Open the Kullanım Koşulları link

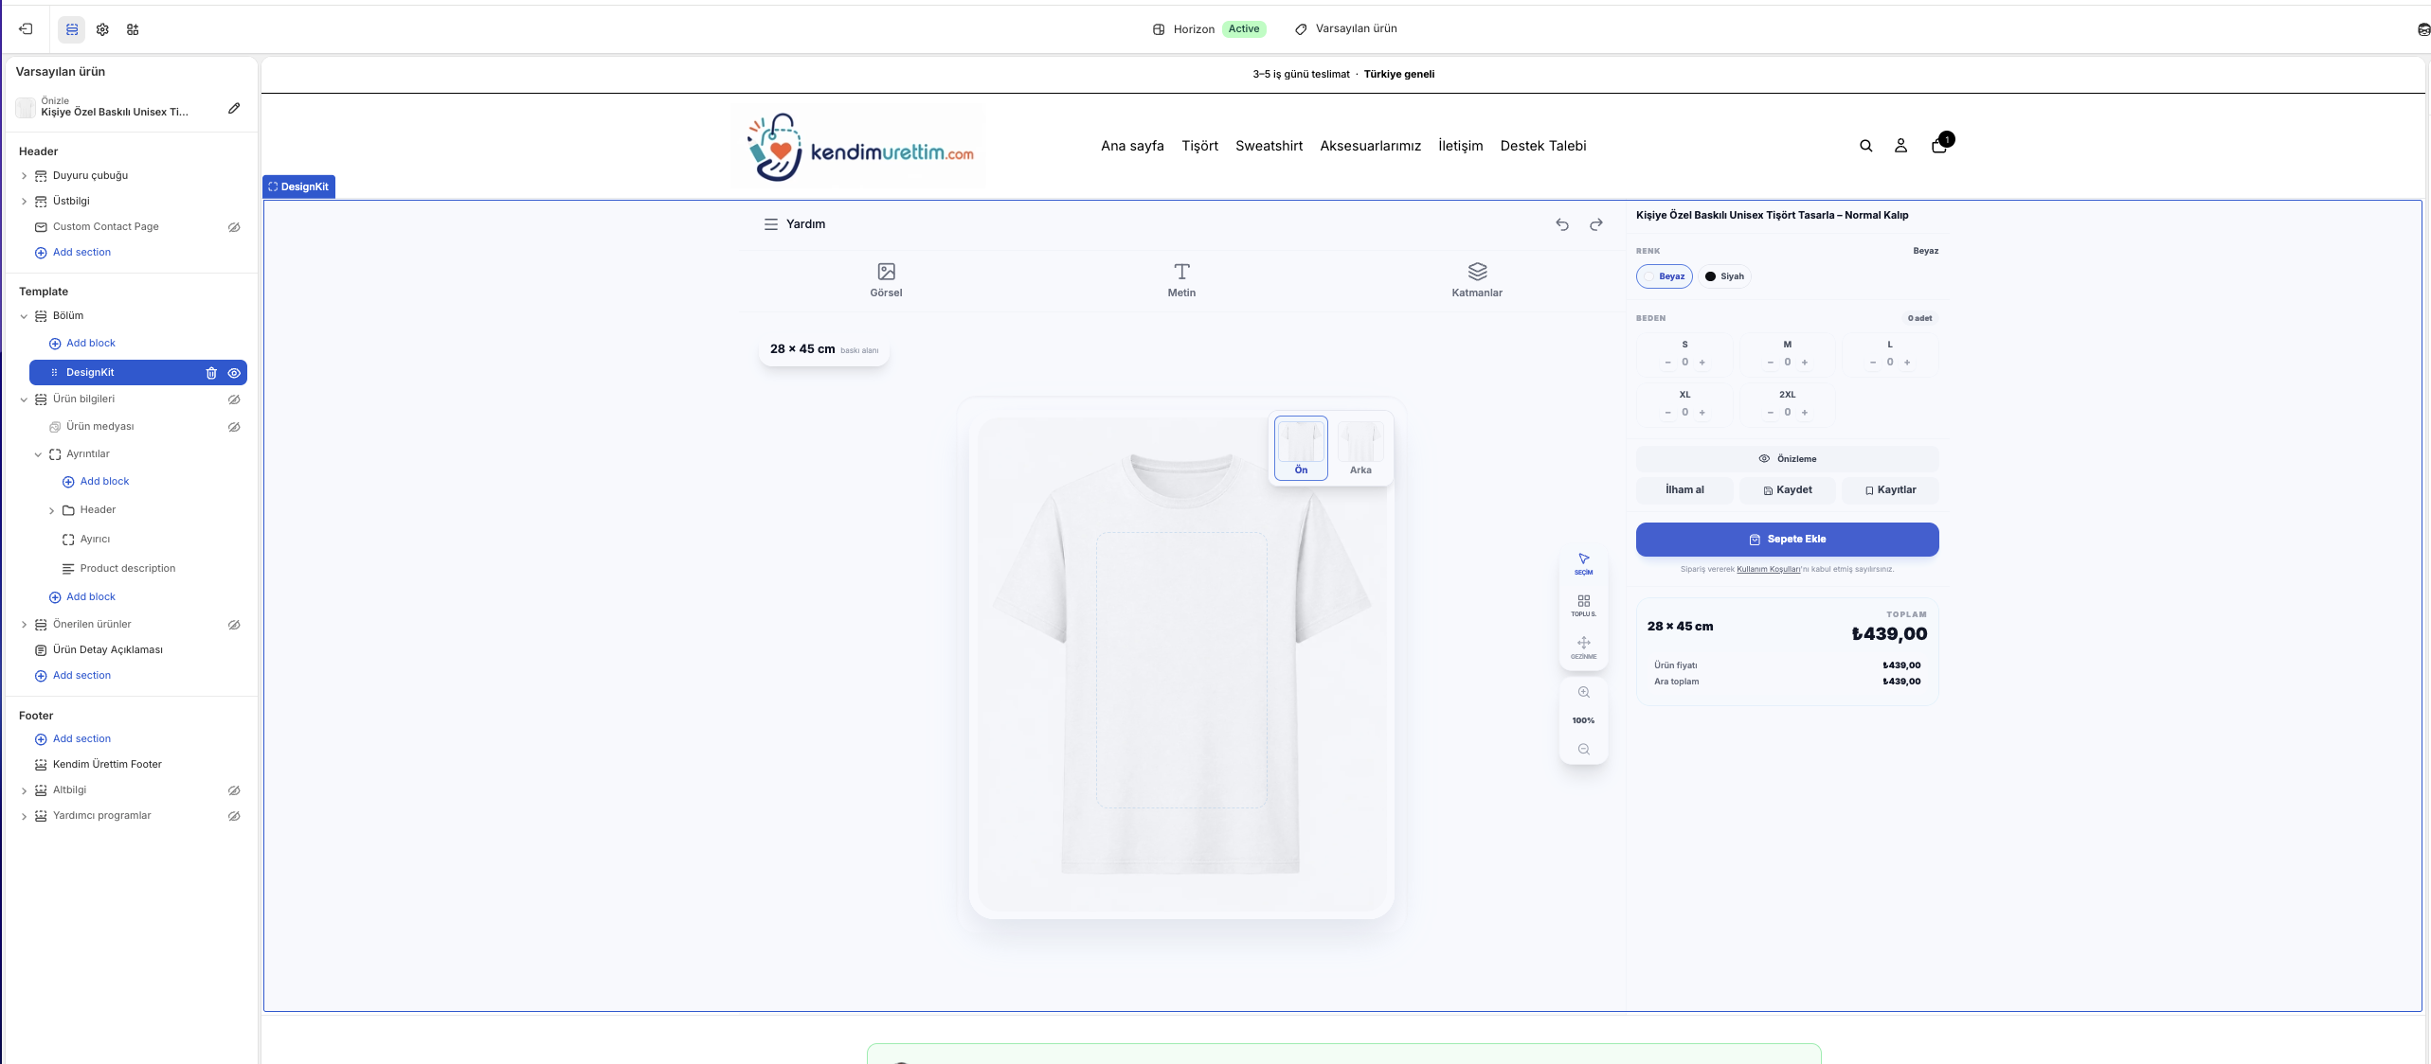[1768, 570]
